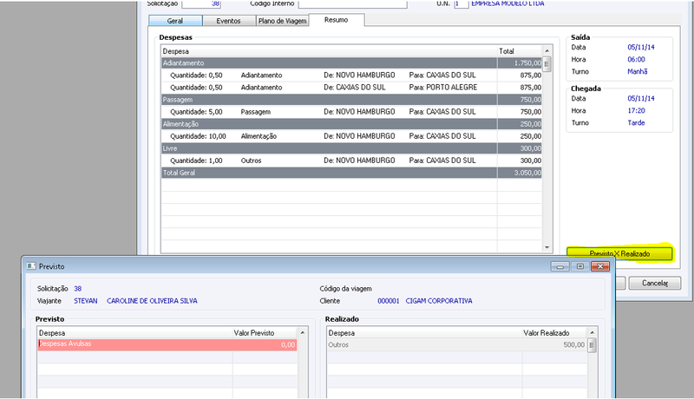Click the Valor Realizado column header
694x399 pixels.
pos(554,333)
